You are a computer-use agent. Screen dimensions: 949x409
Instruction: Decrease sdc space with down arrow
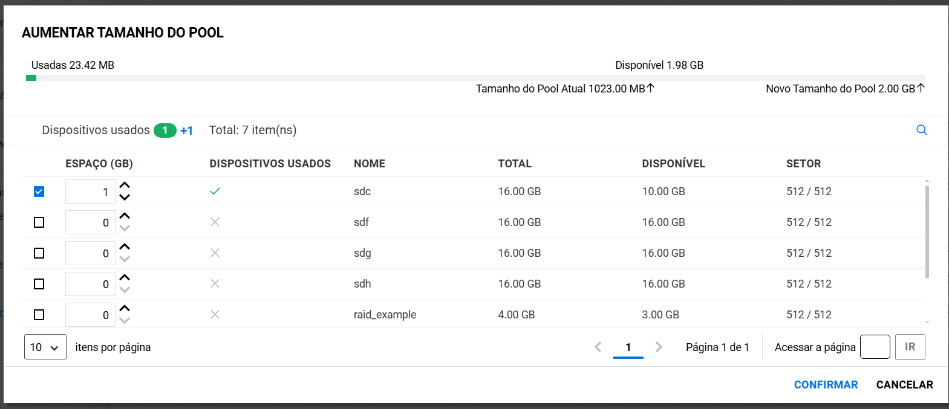(x=125, y=198)
